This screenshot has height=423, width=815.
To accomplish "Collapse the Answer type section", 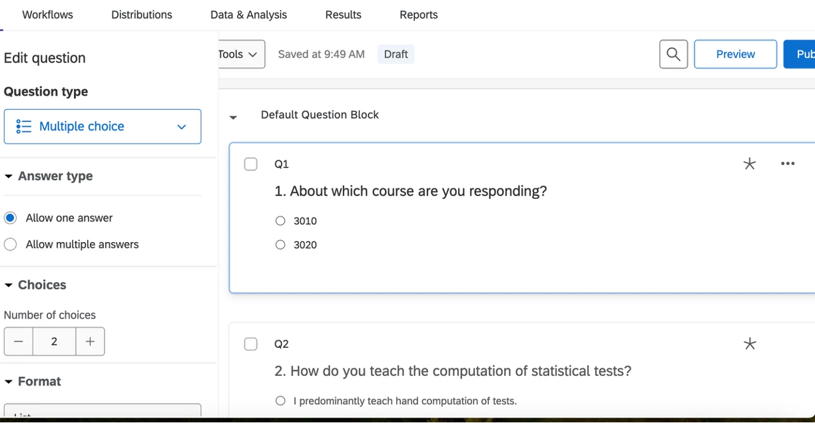I will pyautogui.click(x=9, y=177).
